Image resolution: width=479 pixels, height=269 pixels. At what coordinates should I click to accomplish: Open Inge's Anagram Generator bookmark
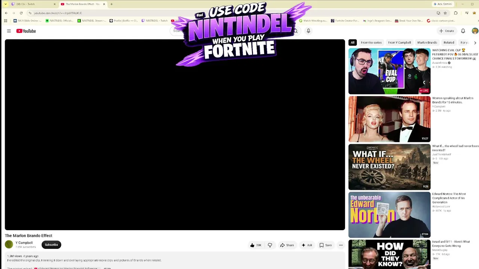coord(377,21)
